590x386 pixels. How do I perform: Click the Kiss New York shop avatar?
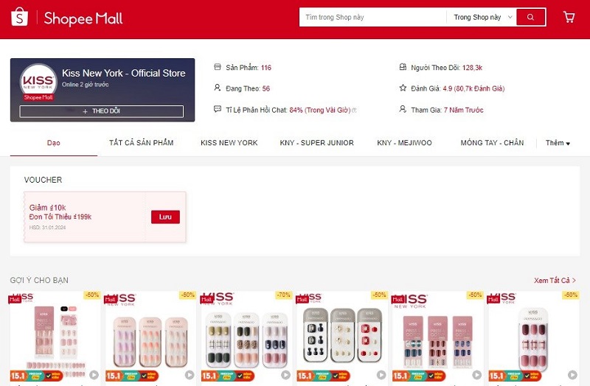point(38,82)
